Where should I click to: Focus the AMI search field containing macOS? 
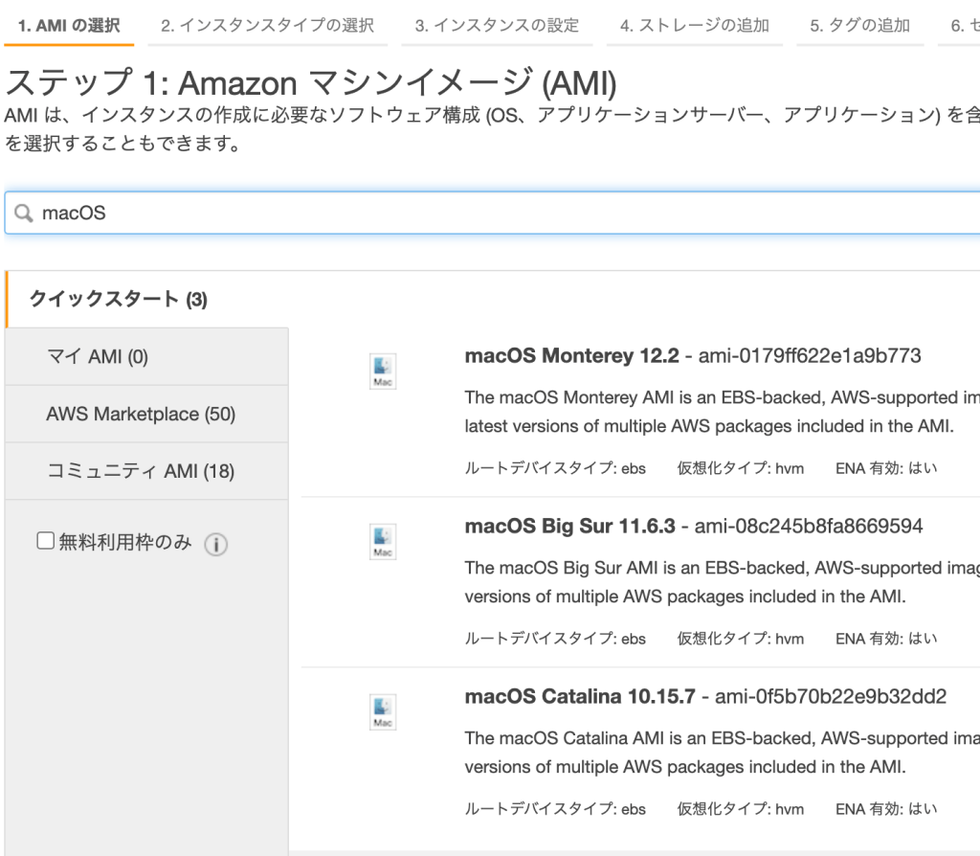pyautogui.click(x=494, y=214)
